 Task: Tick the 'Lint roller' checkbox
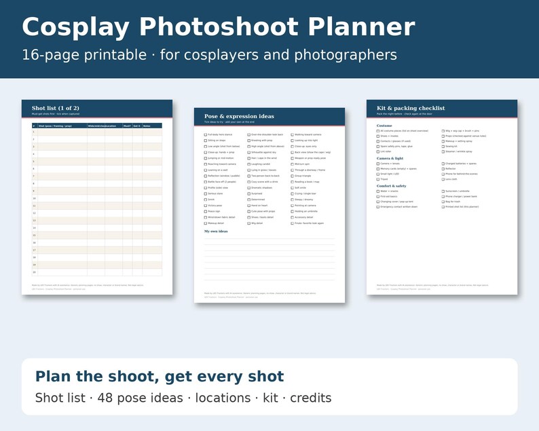[378, 151]
